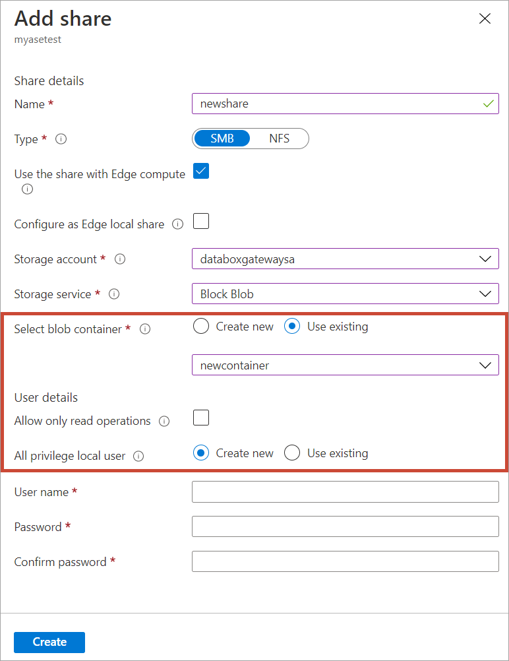Click the Allow only read operations info icon
This screenshot has height=661, width=509.
164,421
